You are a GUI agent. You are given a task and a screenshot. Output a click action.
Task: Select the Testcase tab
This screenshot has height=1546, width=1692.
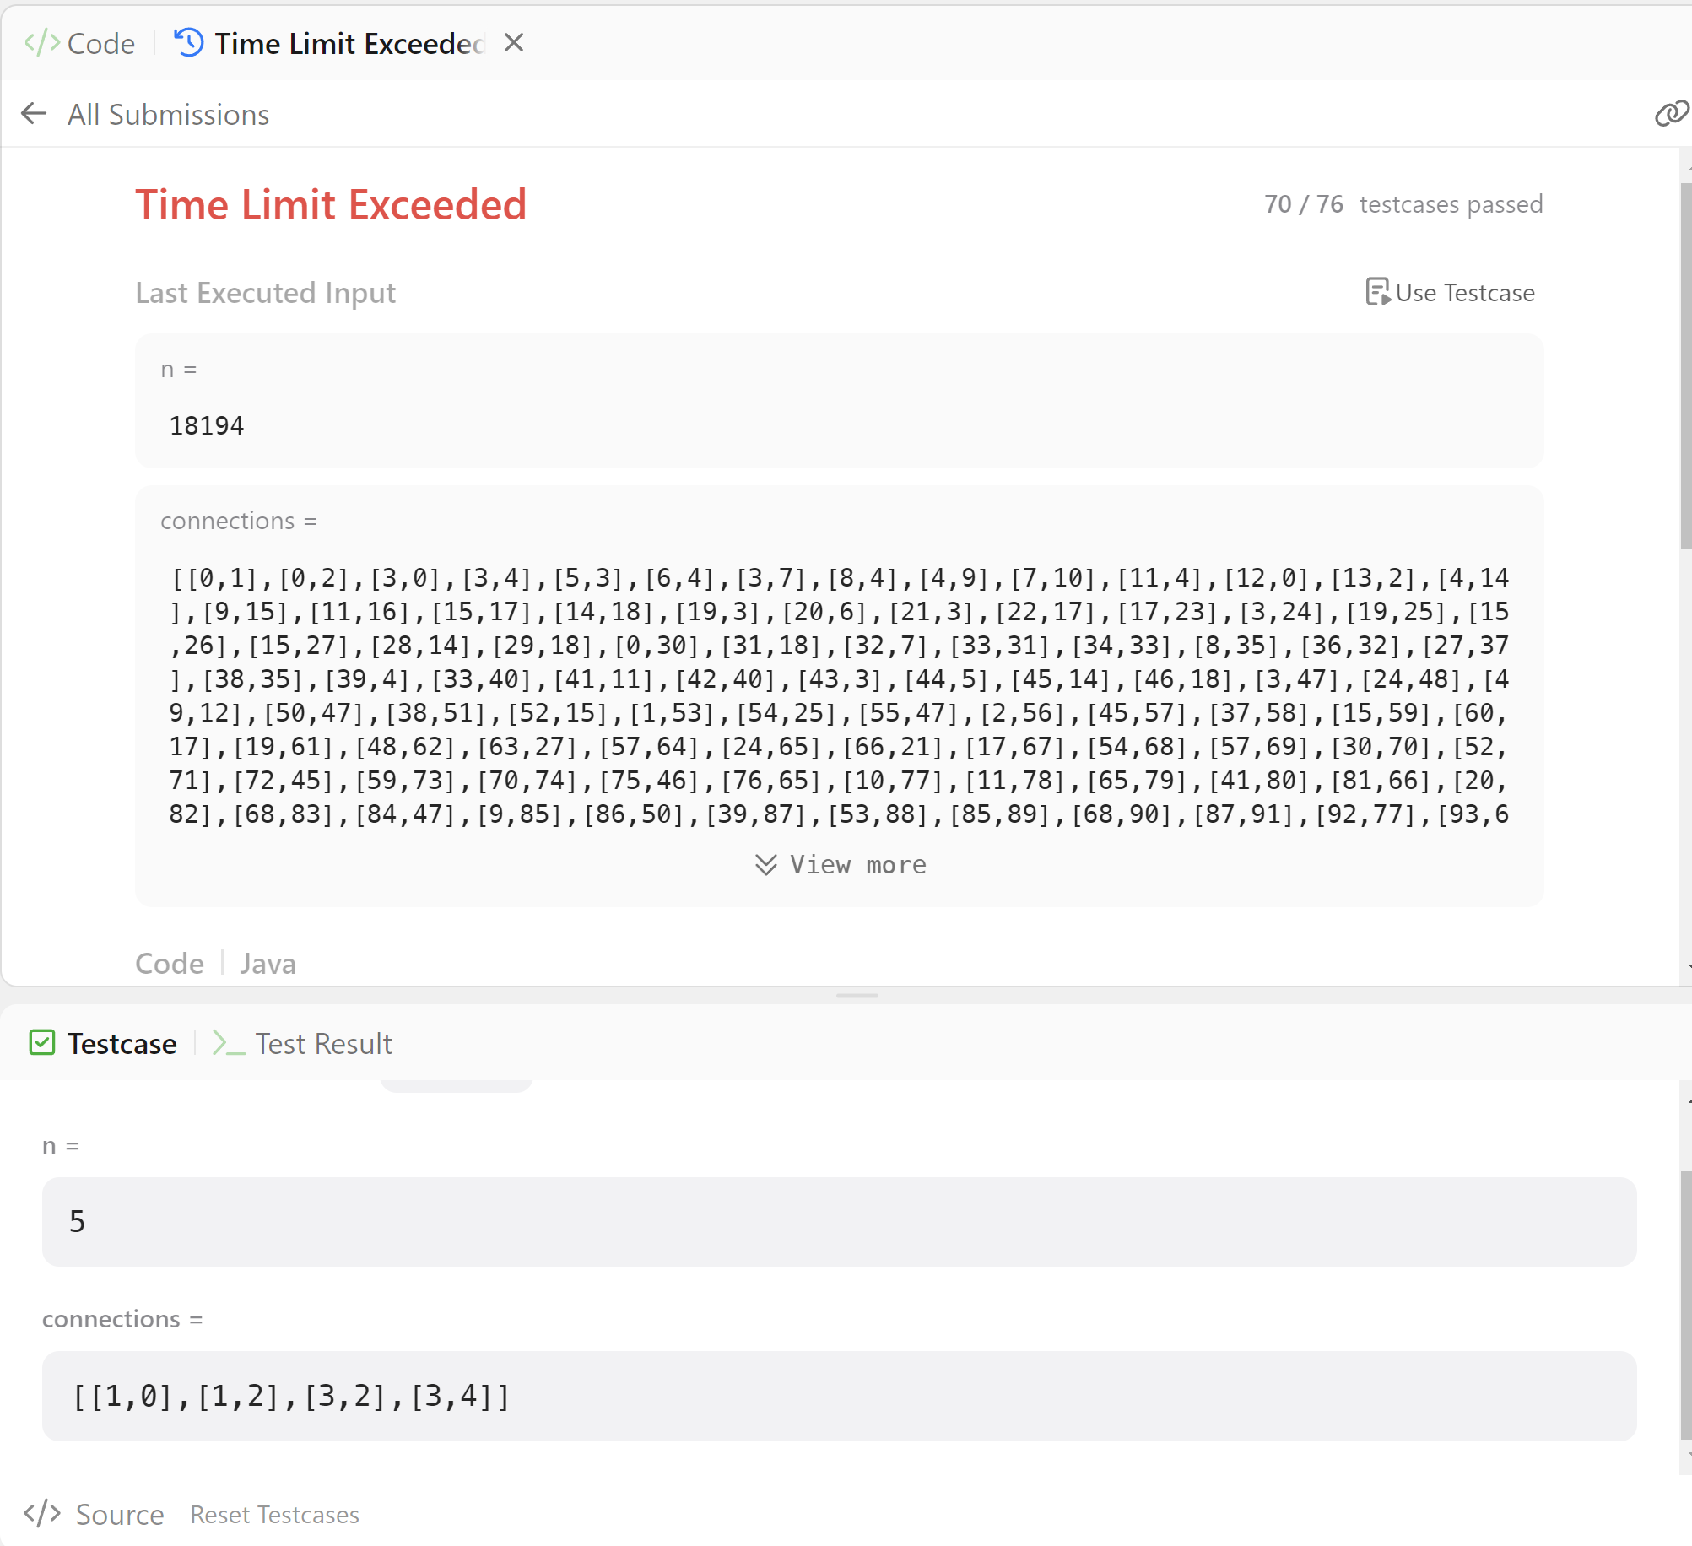(103, 1043)
